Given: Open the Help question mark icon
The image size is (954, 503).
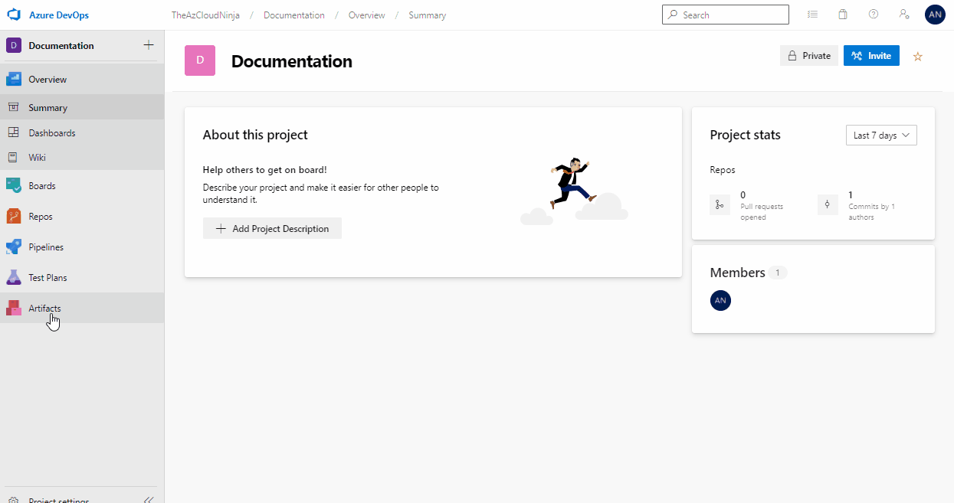Looking at the screenshot, I should pyautogui.click(x=874, y=15).
